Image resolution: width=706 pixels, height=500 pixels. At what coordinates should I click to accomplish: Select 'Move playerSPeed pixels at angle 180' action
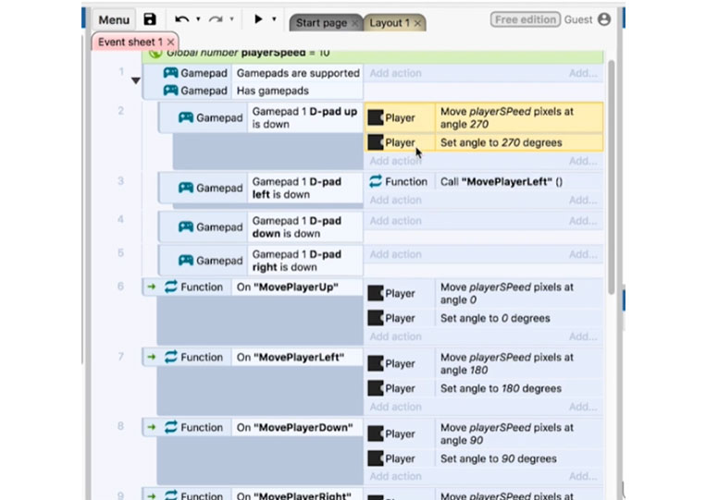pos(519,363)
